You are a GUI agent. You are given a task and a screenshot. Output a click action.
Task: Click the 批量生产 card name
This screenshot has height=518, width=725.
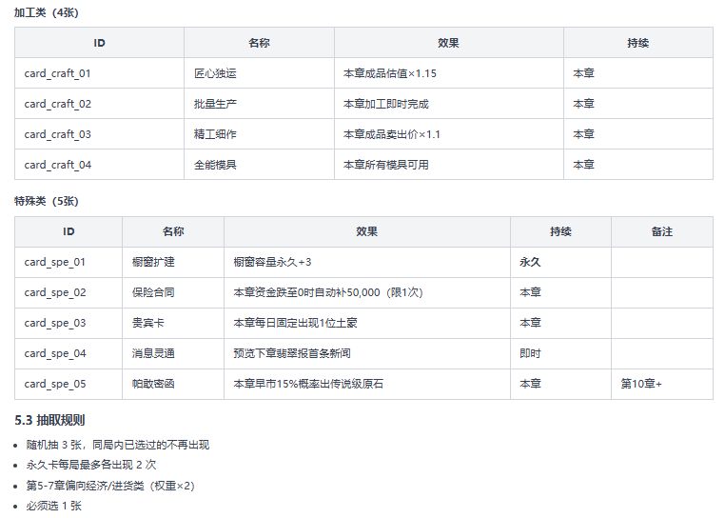[215, 104]
